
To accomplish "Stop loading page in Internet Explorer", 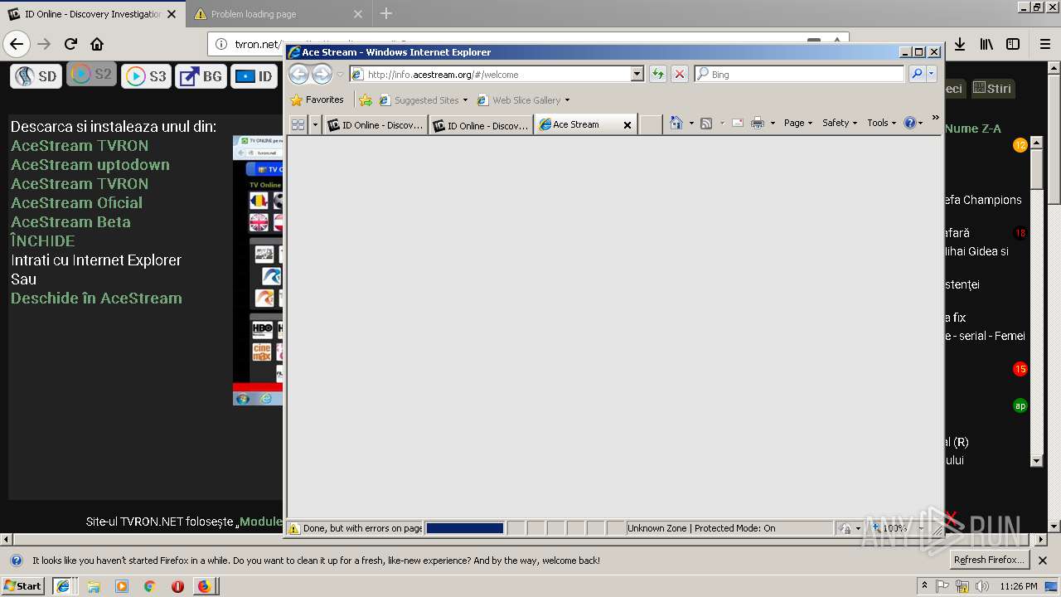I will point(680,74).
